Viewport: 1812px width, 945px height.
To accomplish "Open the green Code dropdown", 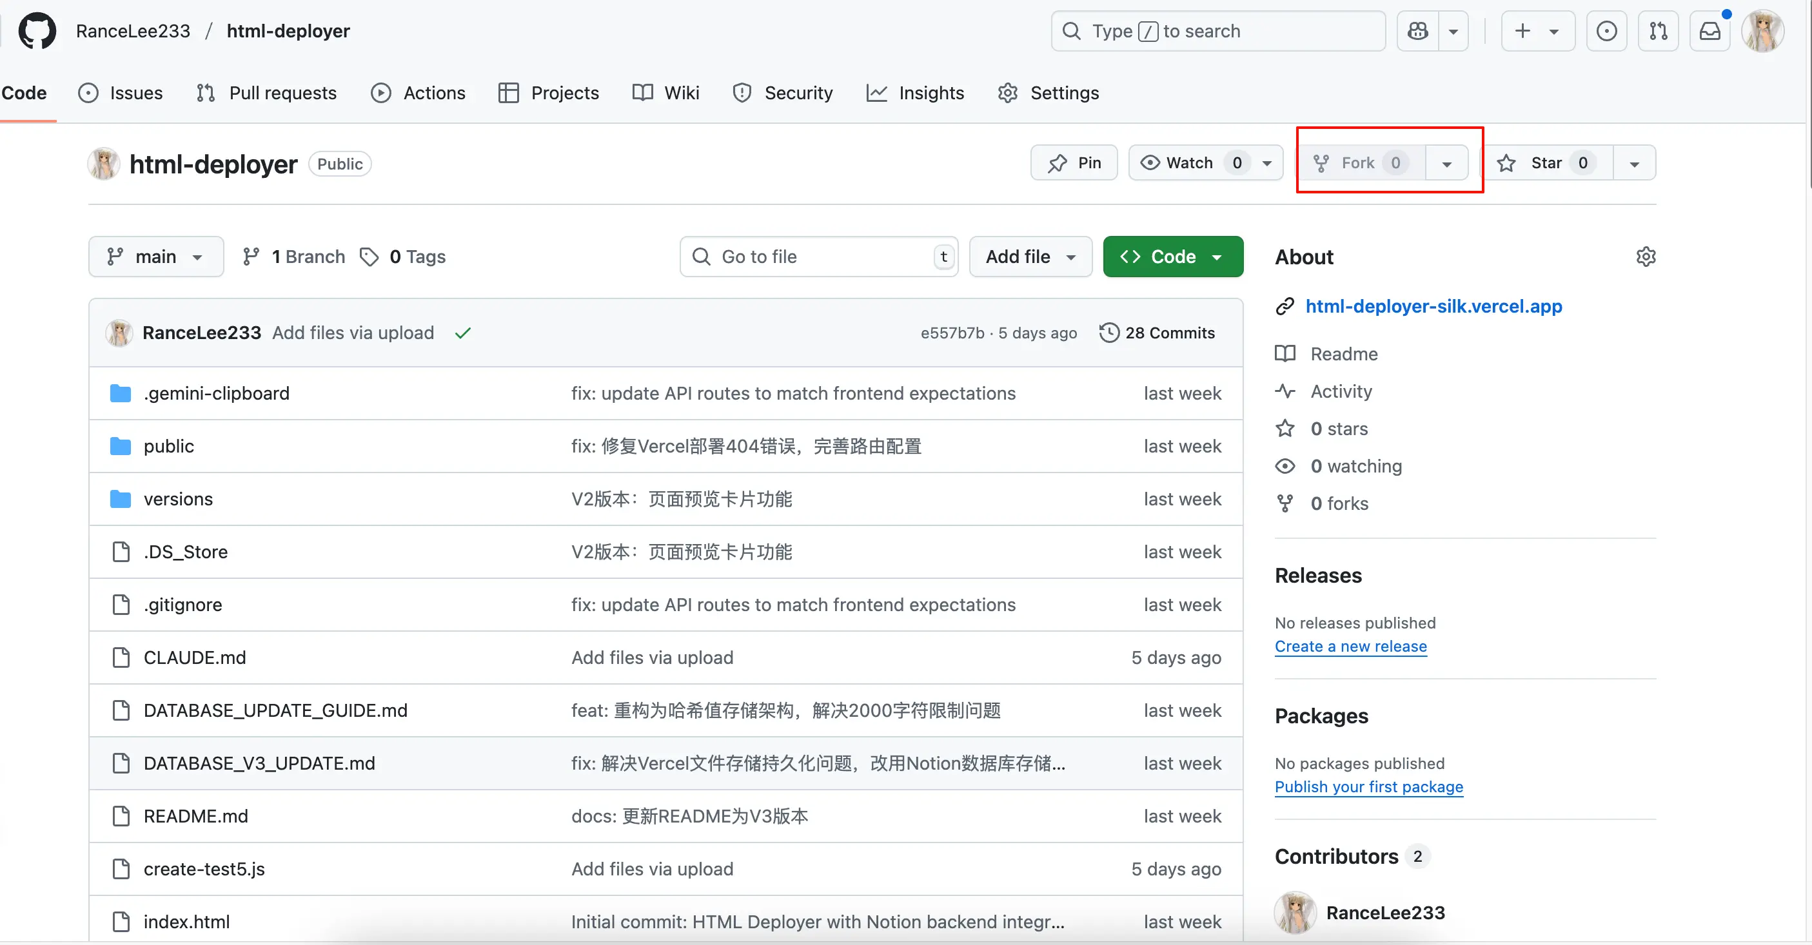I will (x=1172, y=257).
